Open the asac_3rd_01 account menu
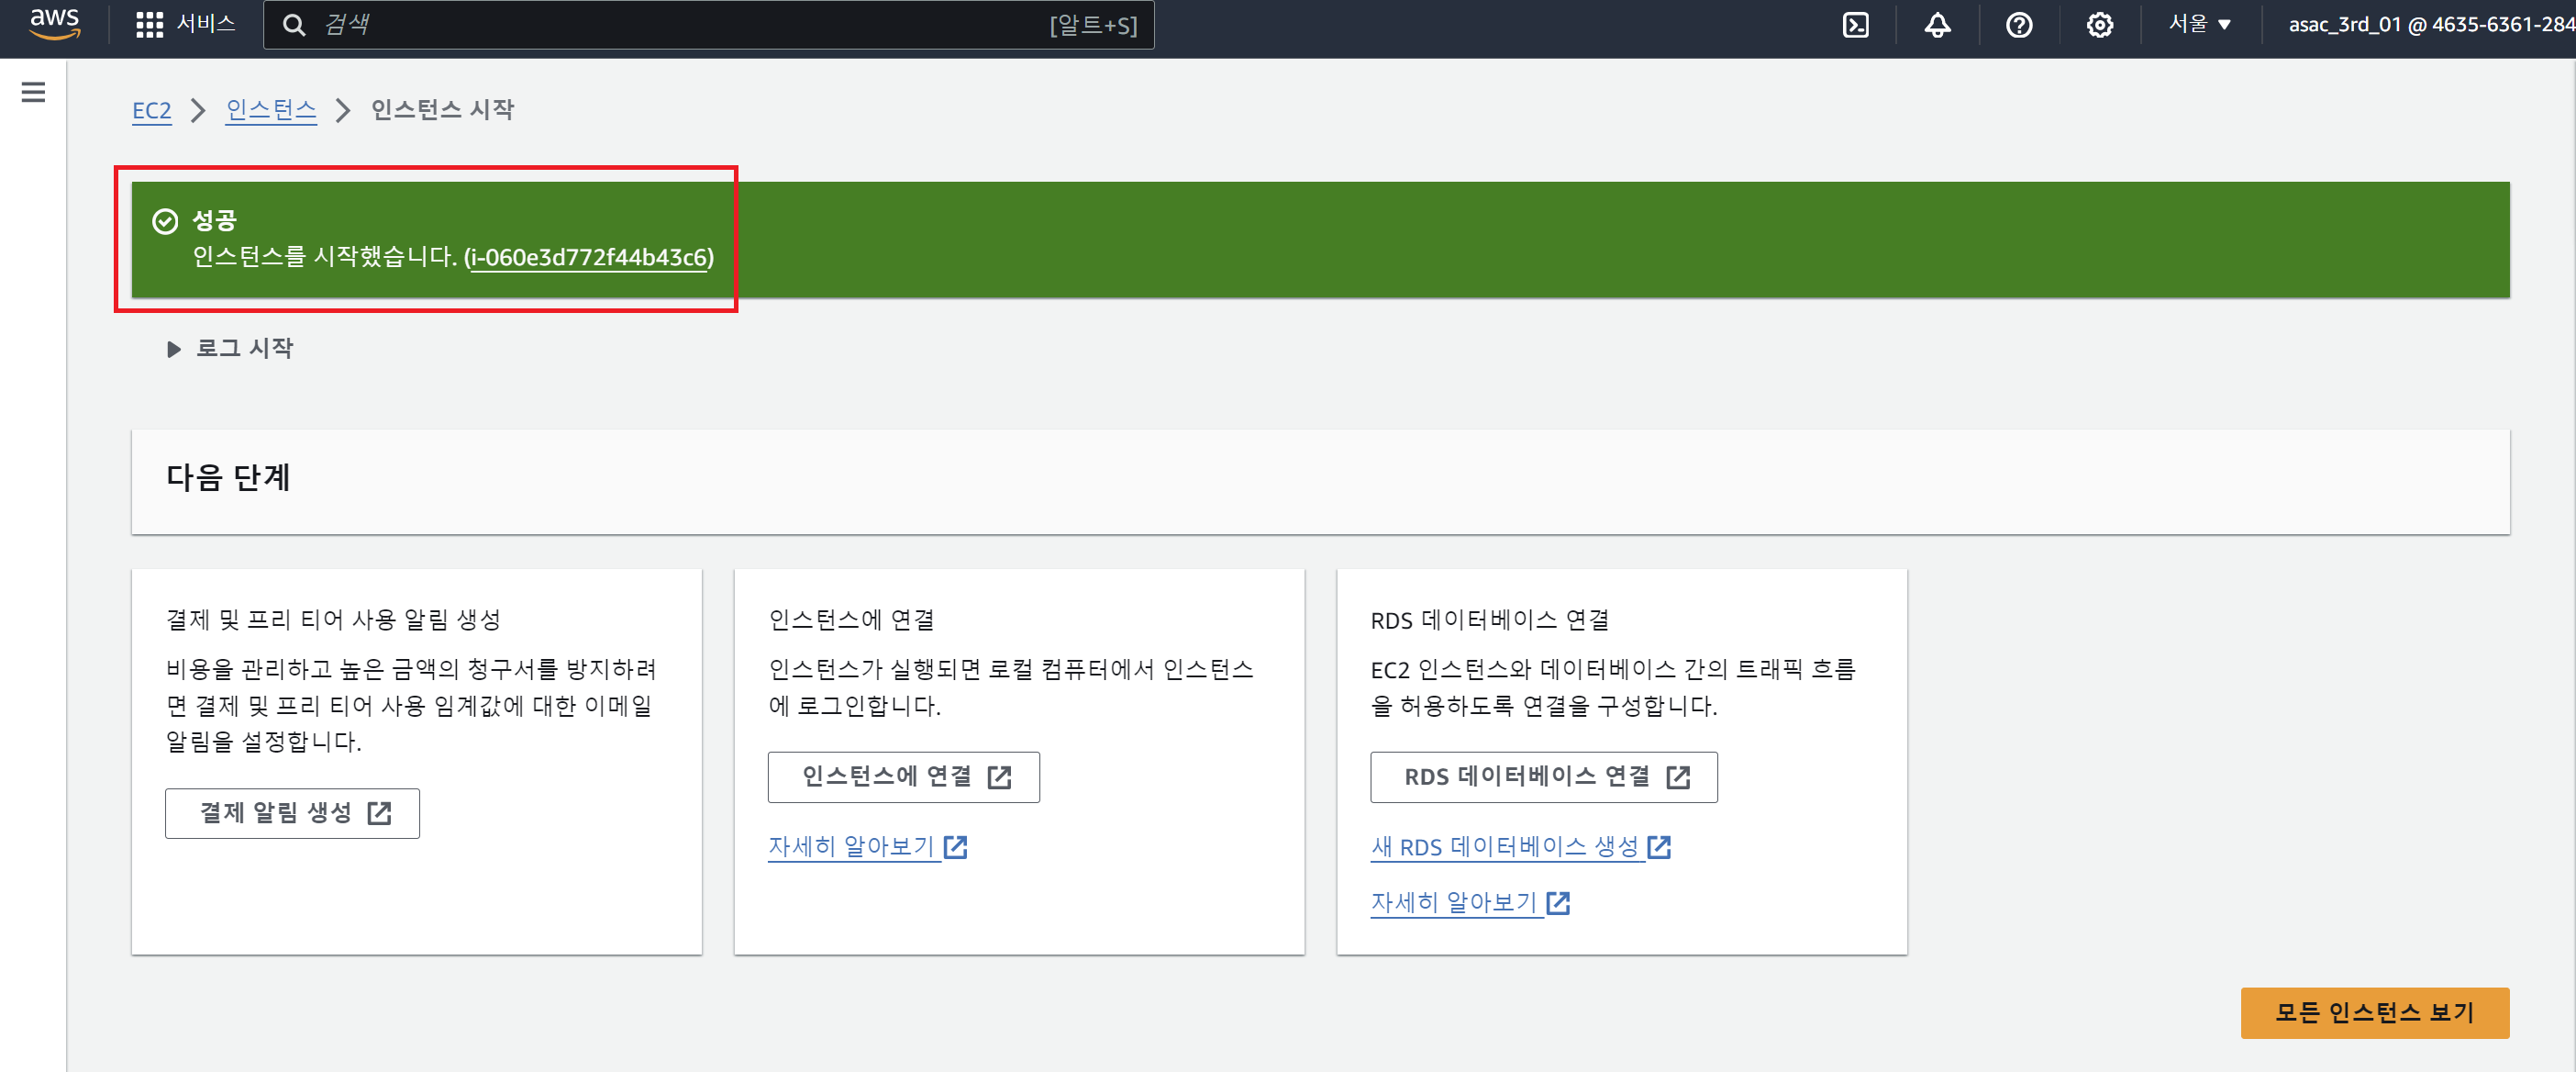 coord(2430,24)
